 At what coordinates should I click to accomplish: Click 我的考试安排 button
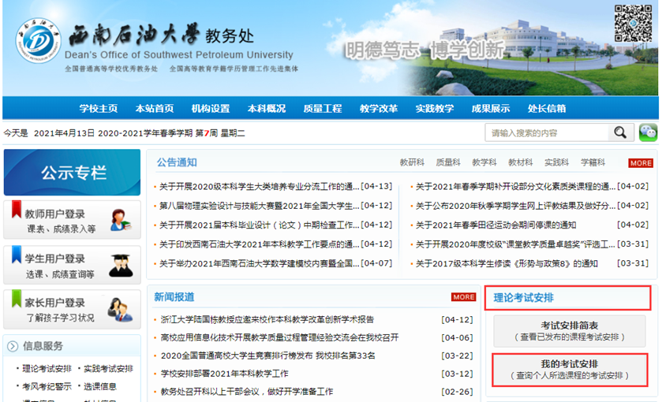(x=569, y=369)
